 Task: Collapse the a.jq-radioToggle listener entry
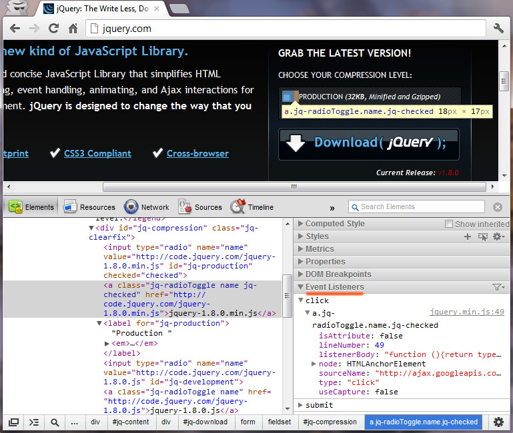coord(308,312)
